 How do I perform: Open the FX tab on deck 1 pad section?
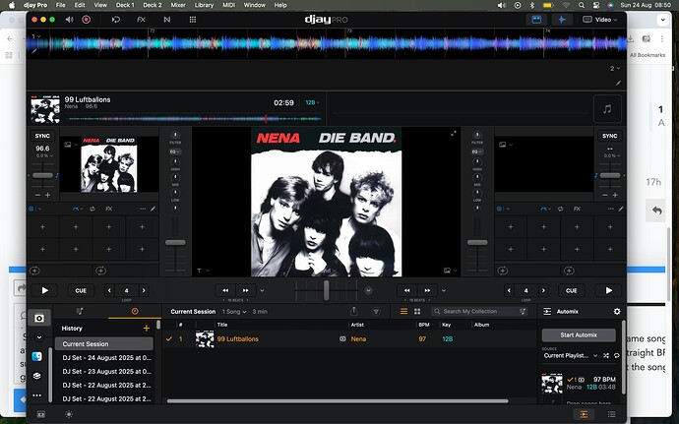(108, 209)
